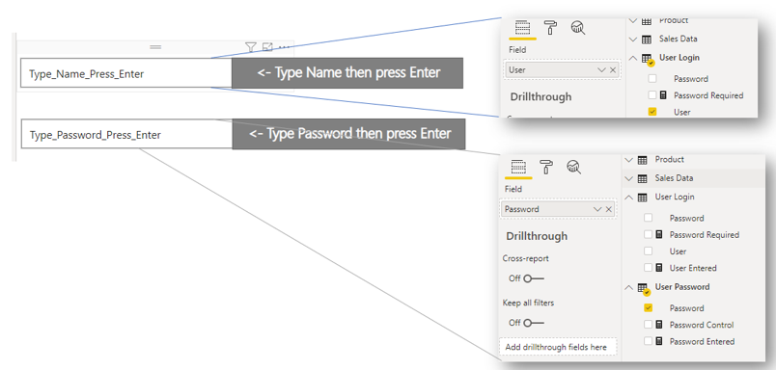Image resolution: width=776 pixels, height=370 pixels.
Task: Toggle Cross-report drillthrough switch
Action: click(534, 278)
